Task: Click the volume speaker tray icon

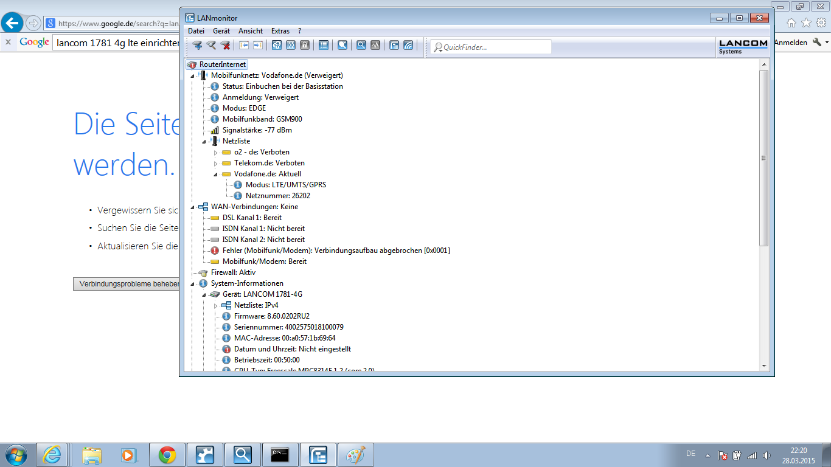Action: [767, 455]
